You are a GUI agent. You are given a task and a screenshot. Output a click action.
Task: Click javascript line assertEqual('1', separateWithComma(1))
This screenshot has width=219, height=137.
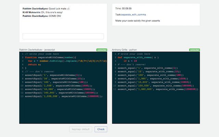(x=53, y=75)
